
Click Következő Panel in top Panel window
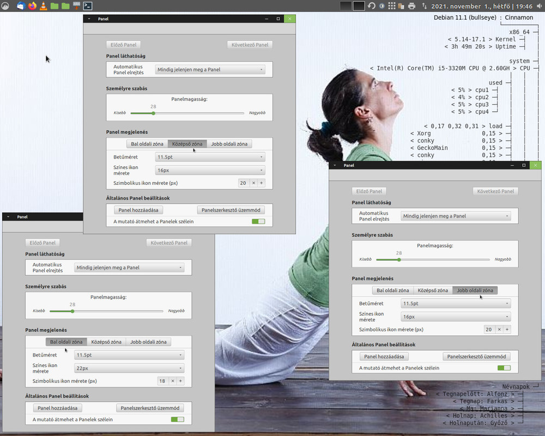[x=250, y=45]
